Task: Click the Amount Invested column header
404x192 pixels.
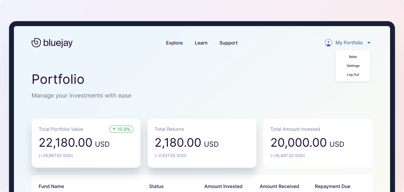Action: [x=223, y=186]
